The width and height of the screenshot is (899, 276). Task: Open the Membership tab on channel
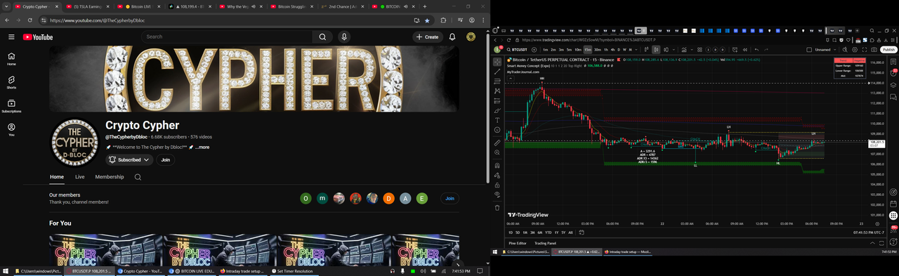110,177
